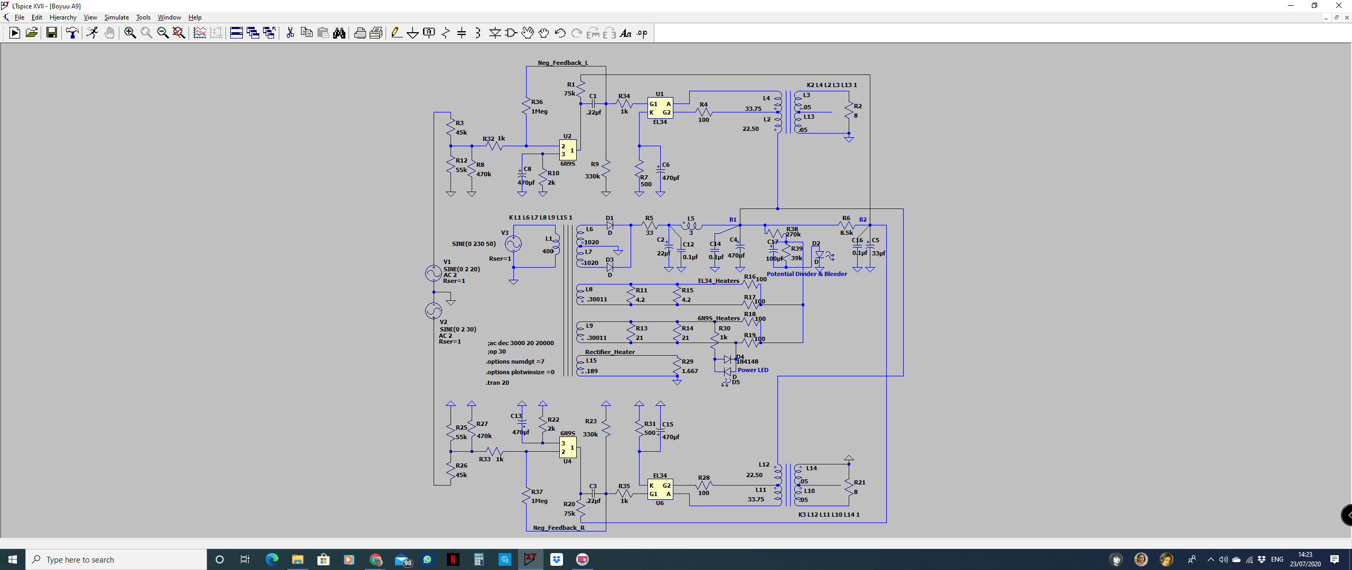Click the 'Power LED' comment text
This screenshot has height=570, width=1352.
753,370
